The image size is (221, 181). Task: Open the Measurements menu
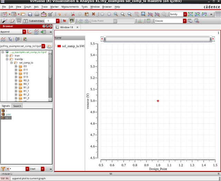click(70, 7)
